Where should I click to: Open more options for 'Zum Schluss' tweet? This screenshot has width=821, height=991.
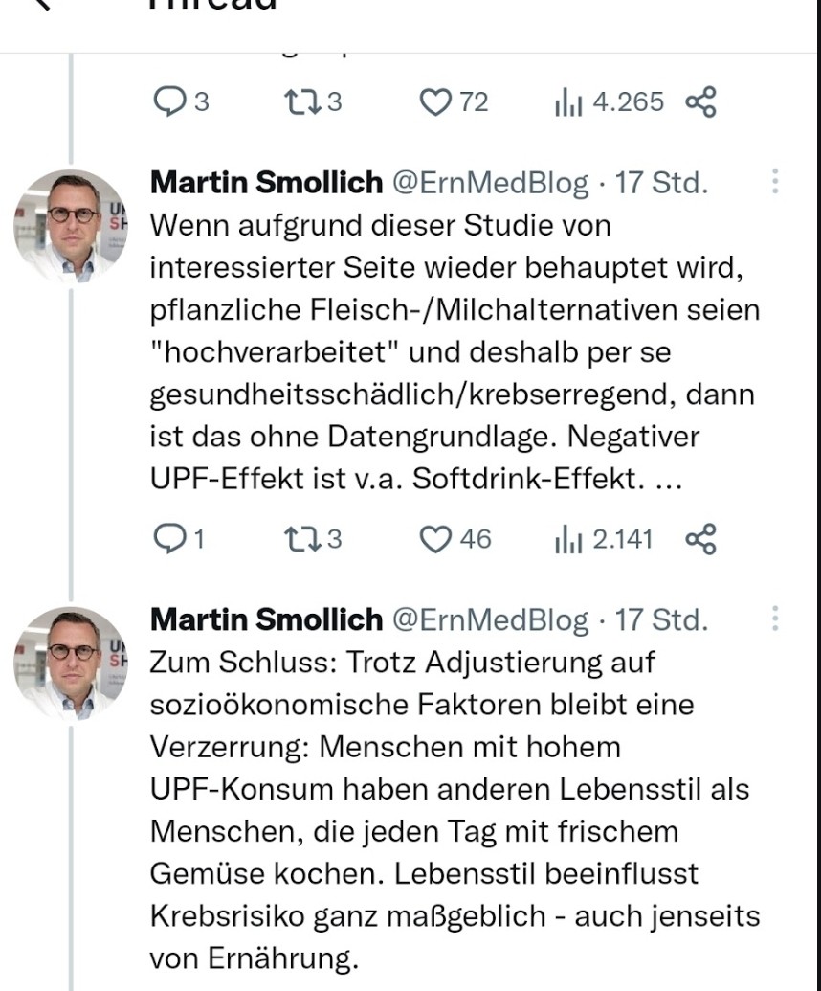[775, 619]
